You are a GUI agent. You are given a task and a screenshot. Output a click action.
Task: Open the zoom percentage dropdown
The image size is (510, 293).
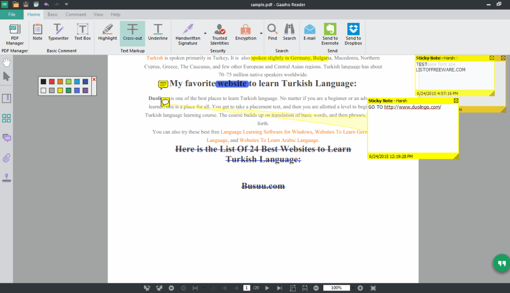352,288
